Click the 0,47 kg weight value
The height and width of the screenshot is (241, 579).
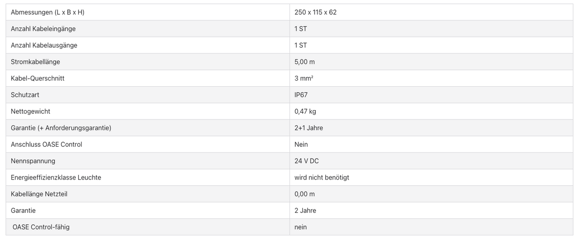(x=305, y=111)
